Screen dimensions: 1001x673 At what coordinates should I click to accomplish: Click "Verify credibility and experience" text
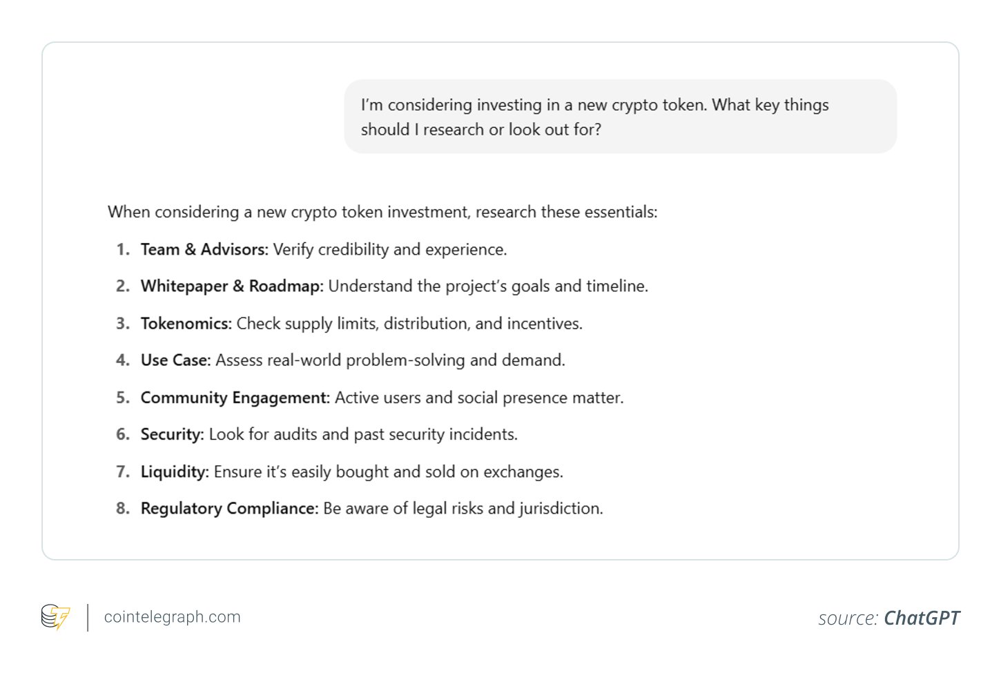click(x=390, y=249)
